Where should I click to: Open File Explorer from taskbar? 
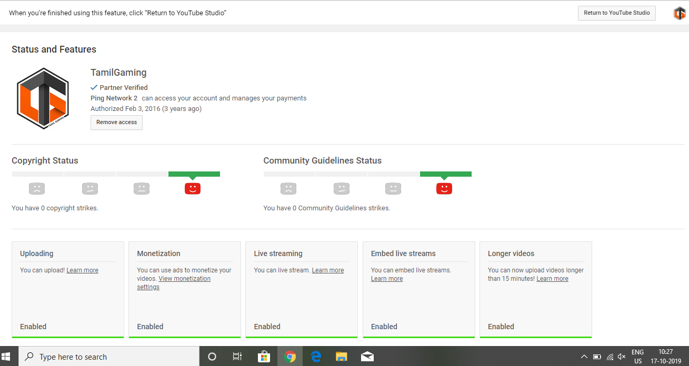click(x=342, y=357)
